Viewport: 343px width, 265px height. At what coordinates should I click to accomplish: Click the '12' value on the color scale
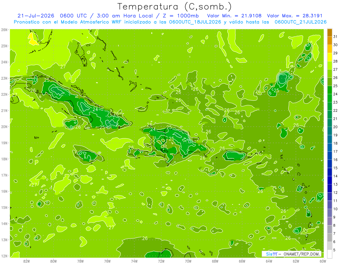pos(335,192)
